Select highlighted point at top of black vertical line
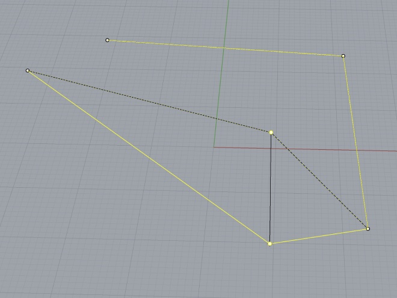Screen dimensions: 397x298 (x=271, y=132)
